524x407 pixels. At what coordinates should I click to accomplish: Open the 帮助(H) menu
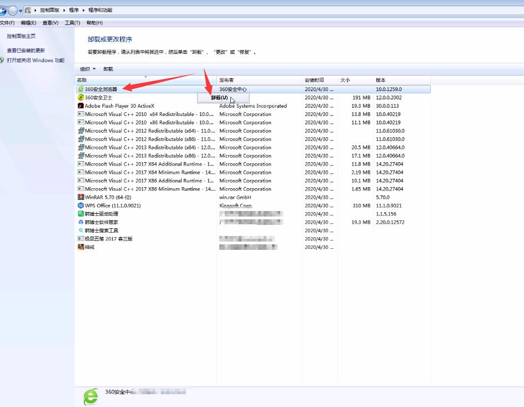pyautogui.click(x=94, y=23)
